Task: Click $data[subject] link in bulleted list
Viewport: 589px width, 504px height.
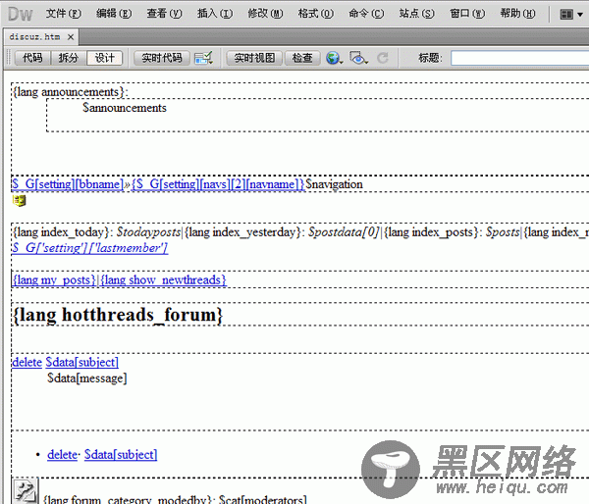Action: point(121,455)
